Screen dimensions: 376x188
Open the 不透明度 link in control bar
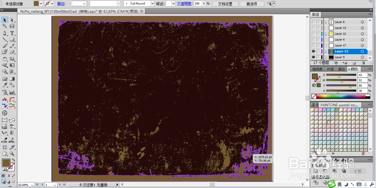pos(185,4)
